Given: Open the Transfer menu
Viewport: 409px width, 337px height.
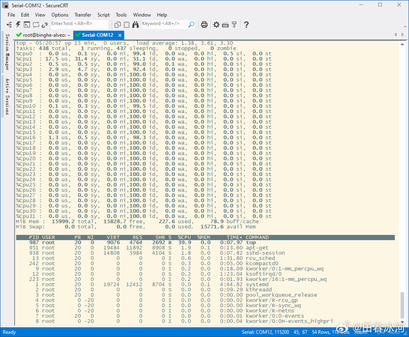Looking at the screenshot, I should [83, 15].
